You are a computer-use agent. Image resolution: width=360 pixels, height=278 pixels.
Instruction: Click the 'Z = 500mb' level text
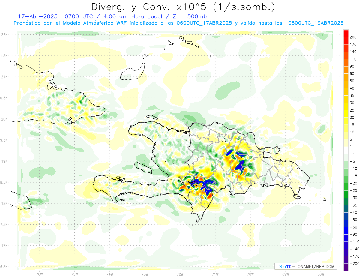point(190,16)
